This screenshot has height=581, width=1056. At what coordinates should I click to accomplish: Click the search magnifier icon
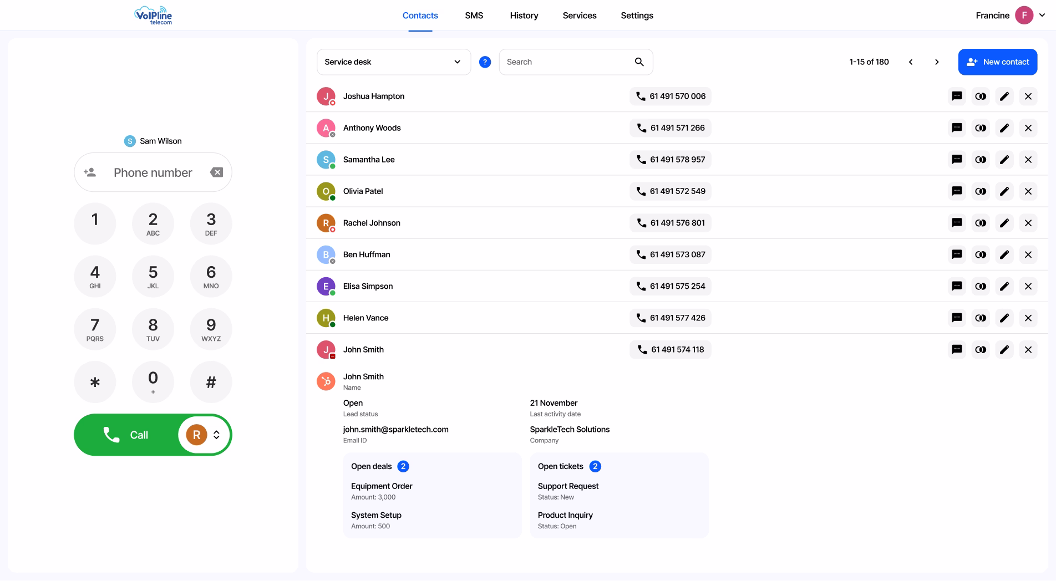click(639, 62)
